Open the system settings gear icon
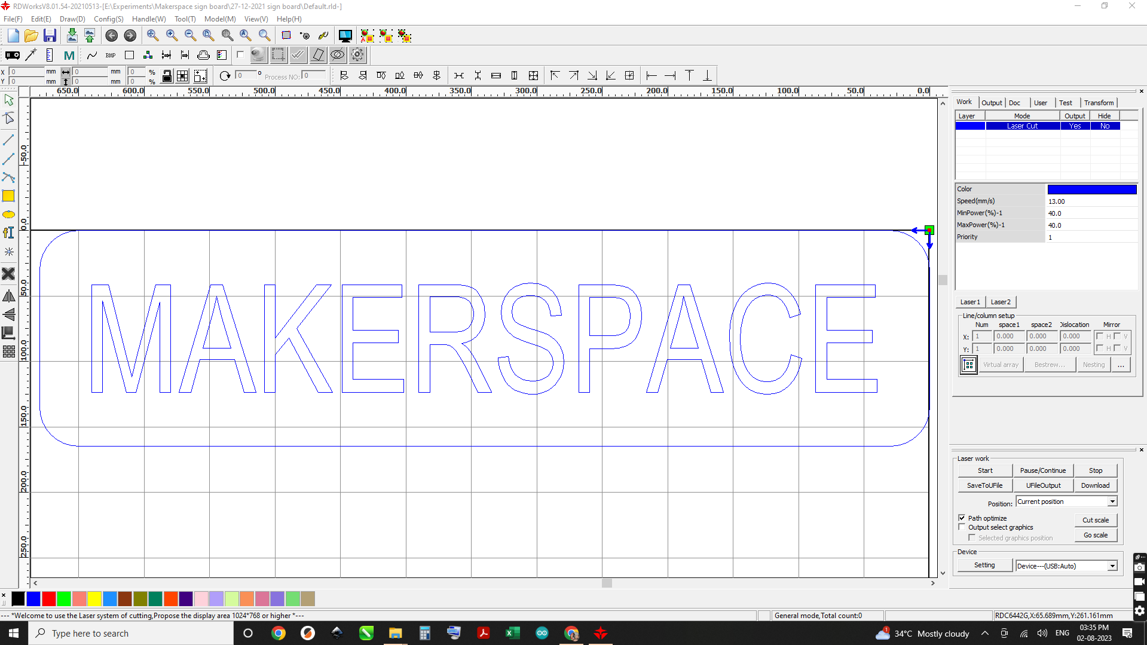This screenshot has height=645, width=1147. click(357, 55)
